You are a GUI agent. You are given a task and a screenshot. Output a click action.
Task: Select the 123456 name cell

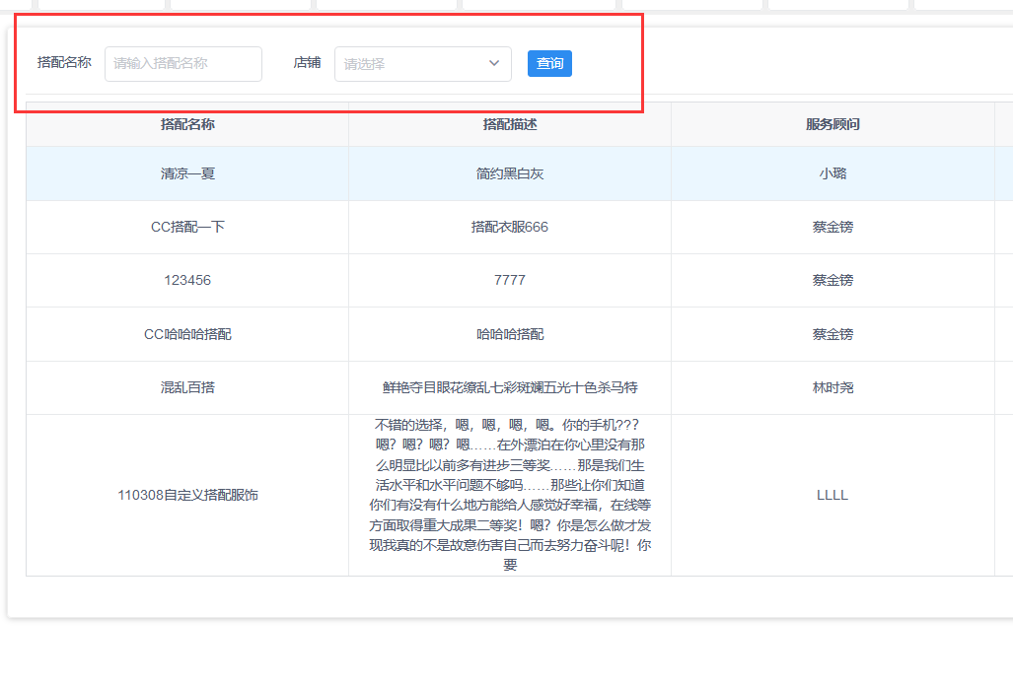click(187, 280)
